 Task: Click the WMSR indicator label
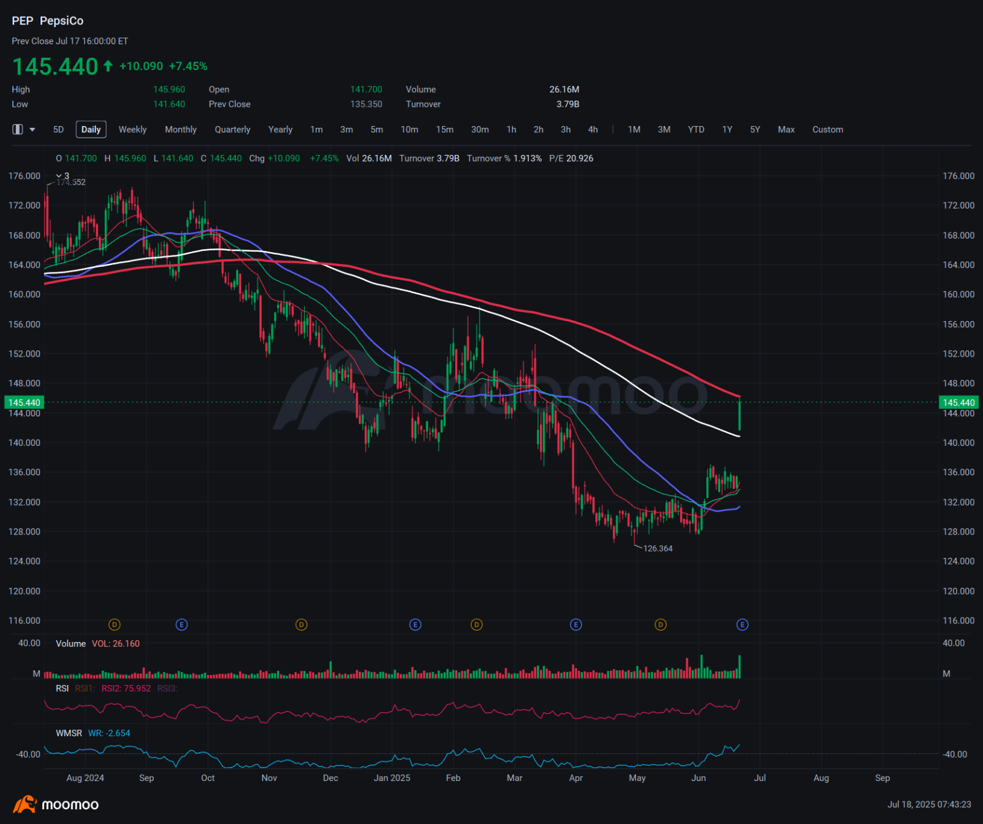pos(69,734)
